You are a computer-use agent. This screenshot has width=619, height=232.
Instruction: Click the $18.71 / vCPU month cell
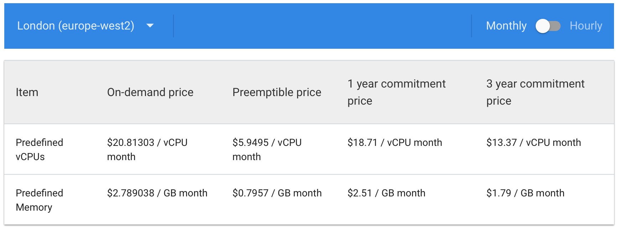click(394, 143)
